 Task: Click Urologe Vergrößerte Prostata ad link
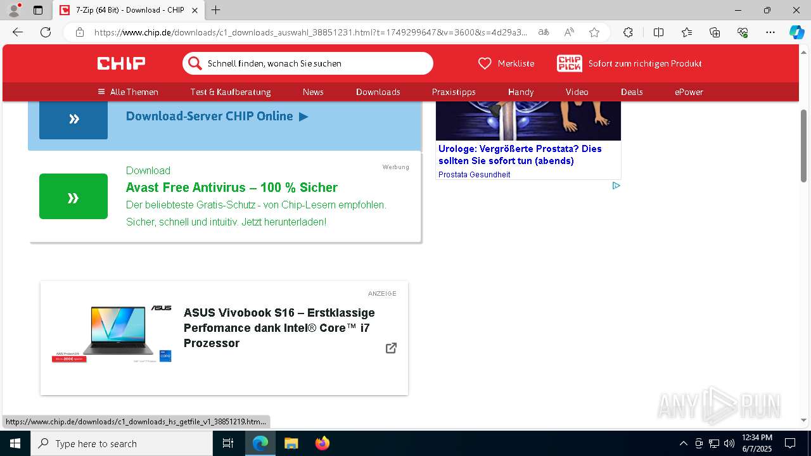coord(520,155)
